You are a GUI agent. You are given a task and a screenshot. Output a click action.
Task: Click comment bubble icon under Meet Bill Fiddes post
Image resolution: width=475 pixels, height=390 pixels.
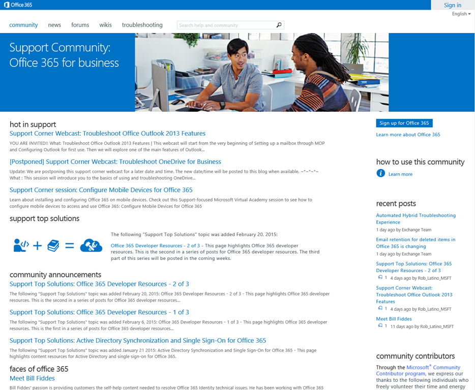click(380, 326)
